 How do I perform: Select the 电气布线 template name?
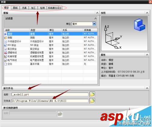click(x=12, y=60)
